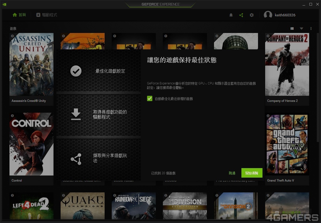Screen dimensions: 321x223
Task: Open the settings gear icon
Action: coord(252,15)
